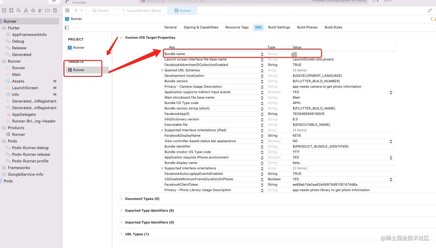Image resolution: width=436 pixels, height=248 pixels.
Task: Click the key stepper for Bundle display name
Action: (x=262, y=163)
